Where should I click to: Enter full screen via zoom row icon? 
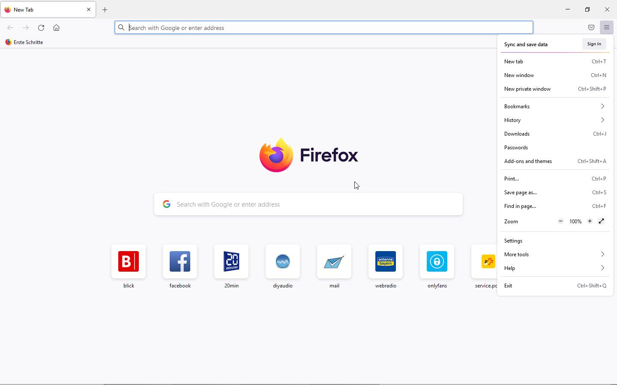[x=602, y=222]
